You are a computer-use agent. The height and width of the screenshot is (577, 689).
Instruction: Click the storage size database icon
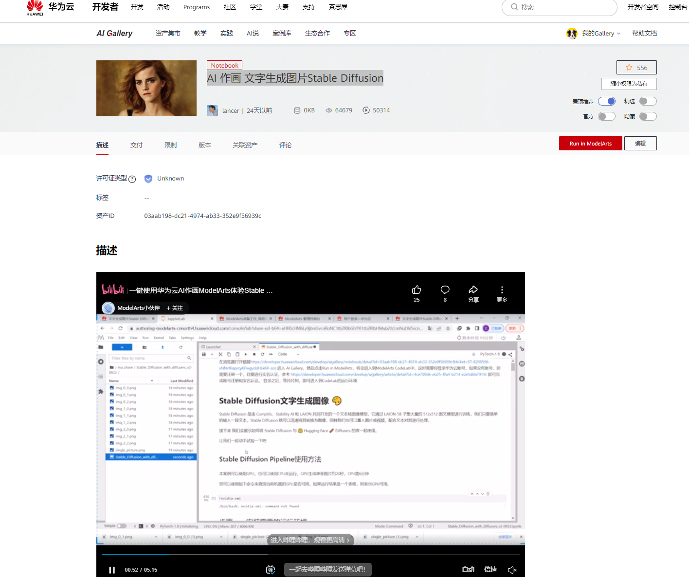click(297, 110)
